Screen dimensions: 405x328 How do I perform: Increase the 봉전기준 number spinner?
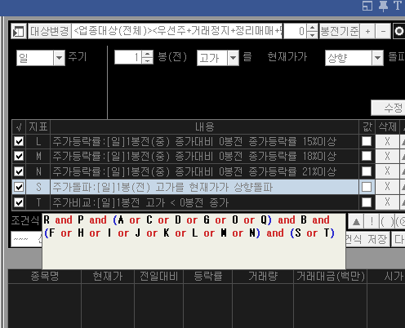[x=313, y=28]
